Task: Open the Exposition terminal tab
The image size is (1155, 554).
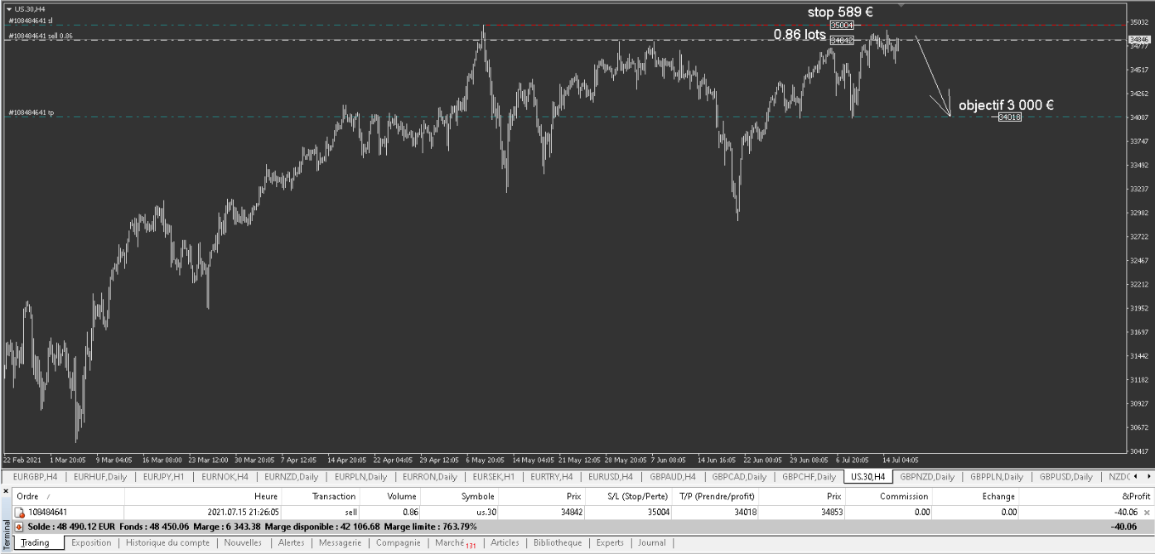Action: 91,543
